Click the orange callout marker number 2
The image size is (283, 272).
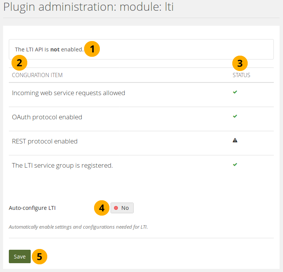point(19,63)
